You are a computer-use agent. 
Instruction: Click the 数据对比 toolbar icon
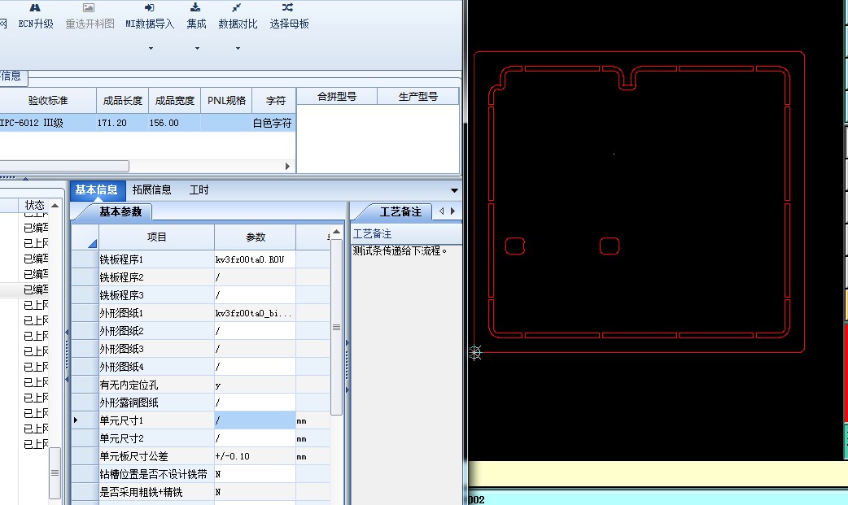click(237, 7)
